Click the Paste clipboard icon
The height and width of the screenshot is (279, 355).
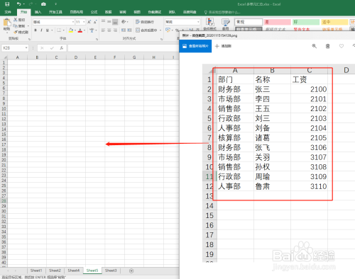coord(7,23)
